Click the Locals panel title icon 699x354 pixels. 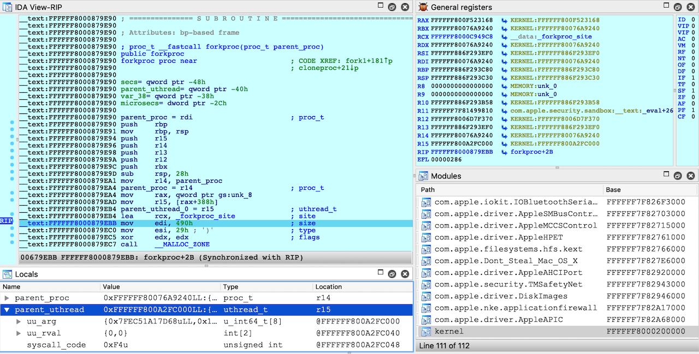[x=6, y=274]
